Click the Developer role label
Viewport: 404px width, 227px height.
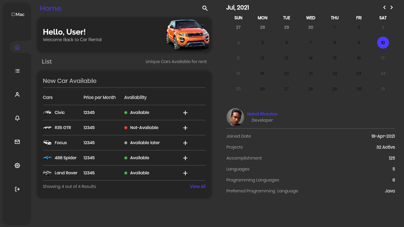coord(262,120)
